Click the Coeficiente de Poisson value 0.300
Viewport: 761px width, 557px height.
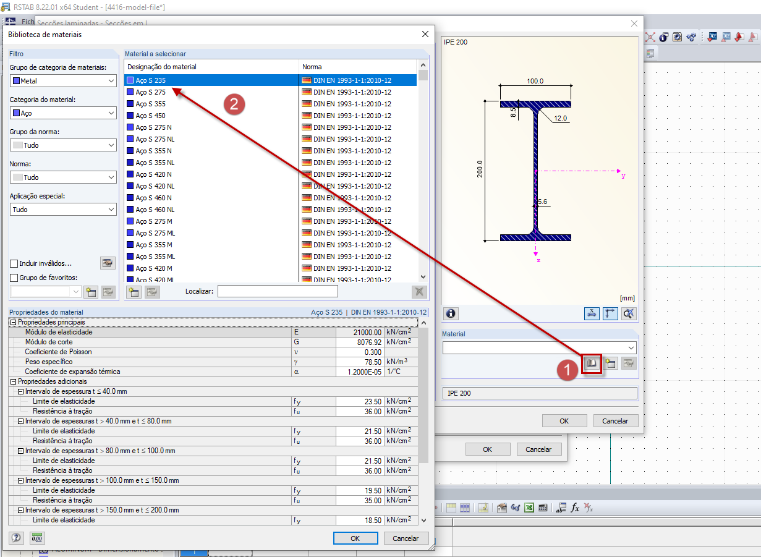360,352
